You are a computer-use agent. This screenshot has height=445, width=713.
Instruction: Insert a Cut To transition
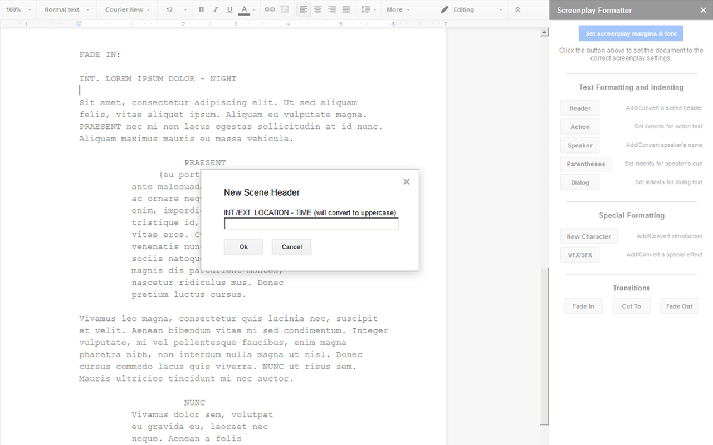click(x=631, y=306)
